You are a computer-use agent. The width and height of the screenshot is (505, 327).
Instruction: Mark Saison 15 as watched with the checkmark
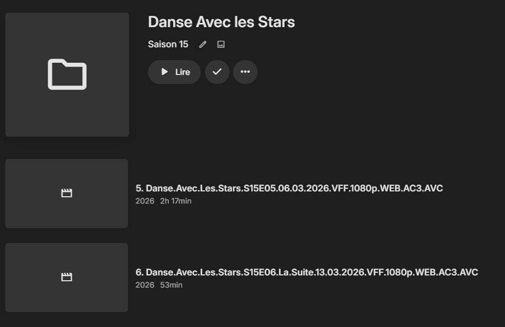click(x=217, y=72)
